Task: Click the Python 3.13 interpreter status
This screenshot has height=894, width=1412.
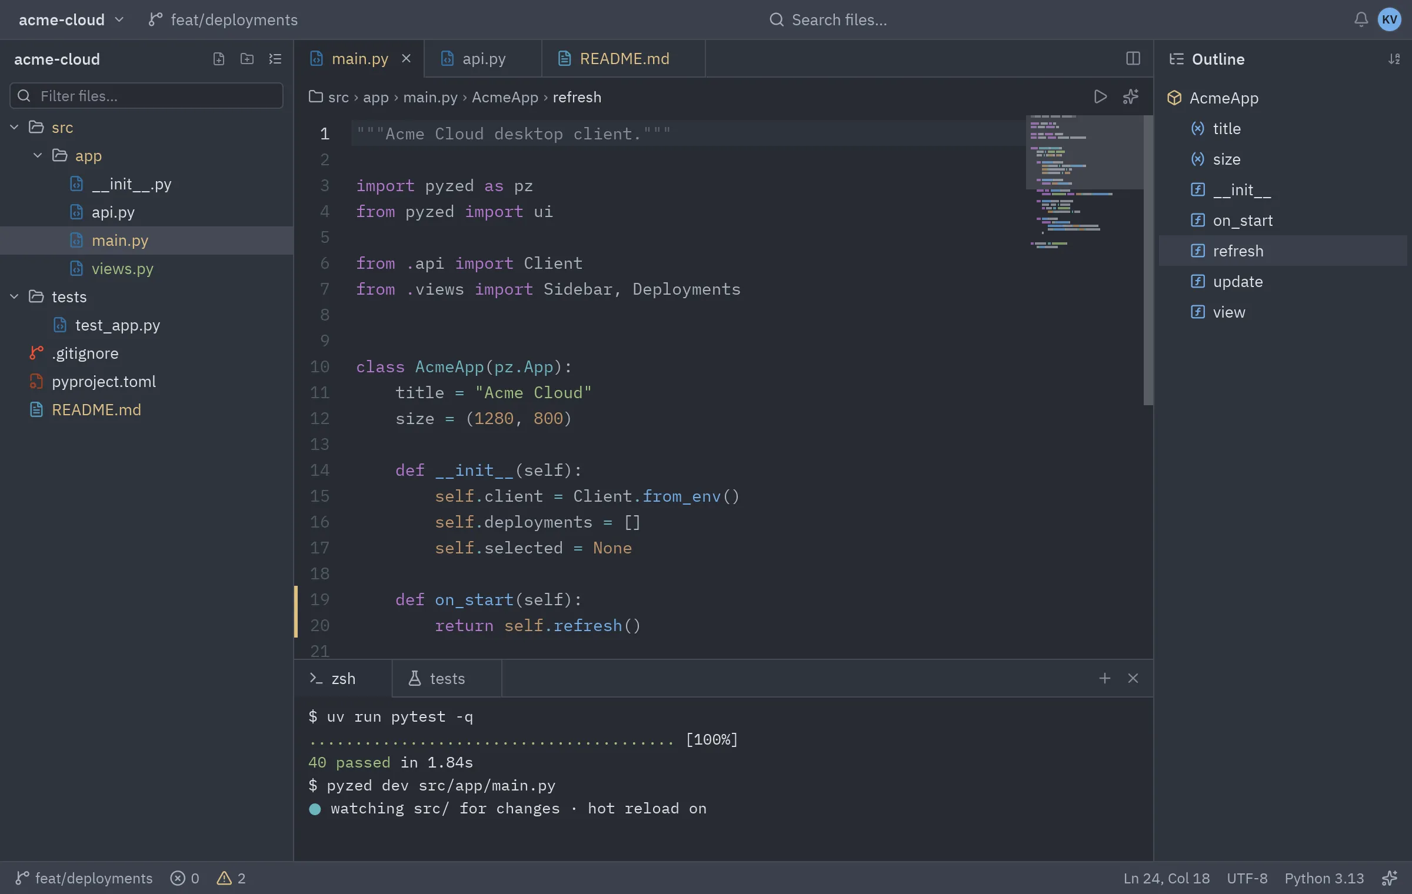Action: pyautogui.click(x=1324, y=878)
